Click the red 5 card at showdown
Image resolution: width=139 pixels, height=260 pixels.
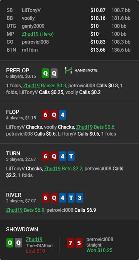pos(79,243)
